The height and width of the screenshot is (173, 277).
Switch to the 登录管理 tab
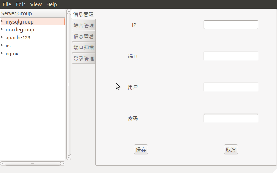coord(83,58)
